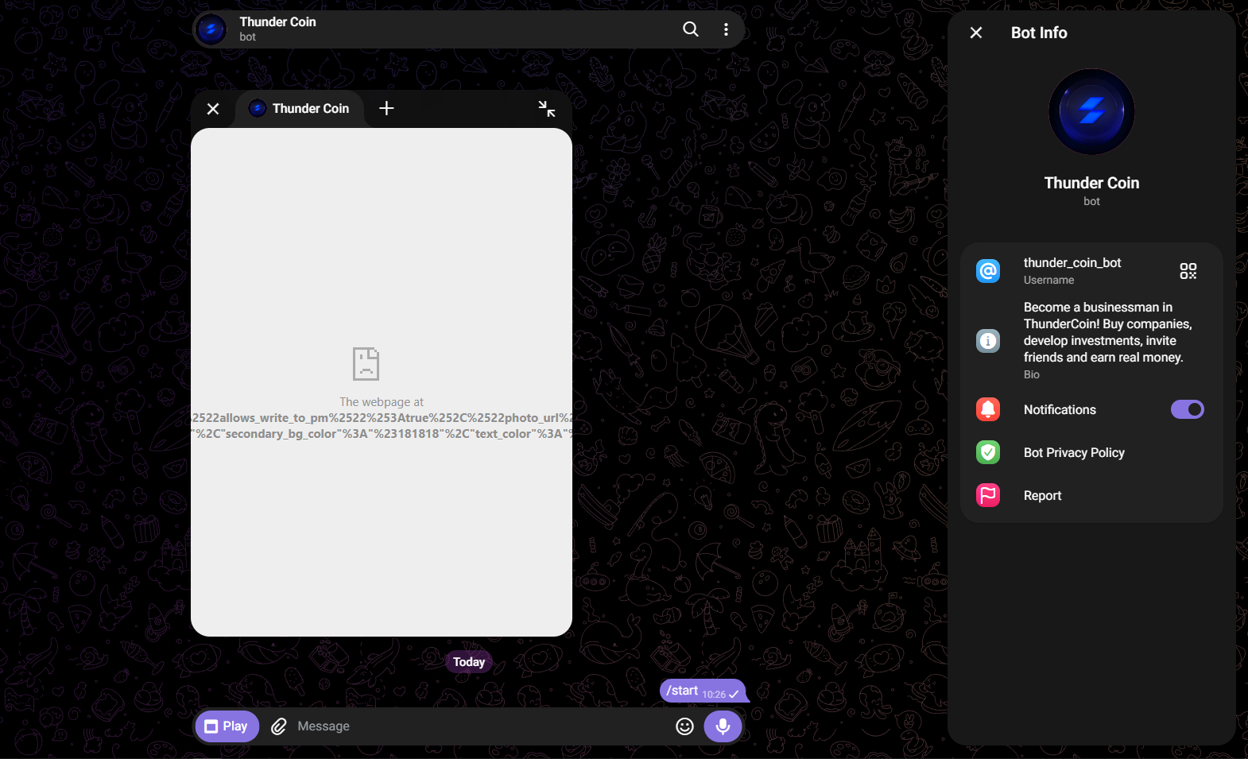Show the QR code for thunder_coin_bot
The height and width of the screenshot is (759, 1248).
[1188, 271]
